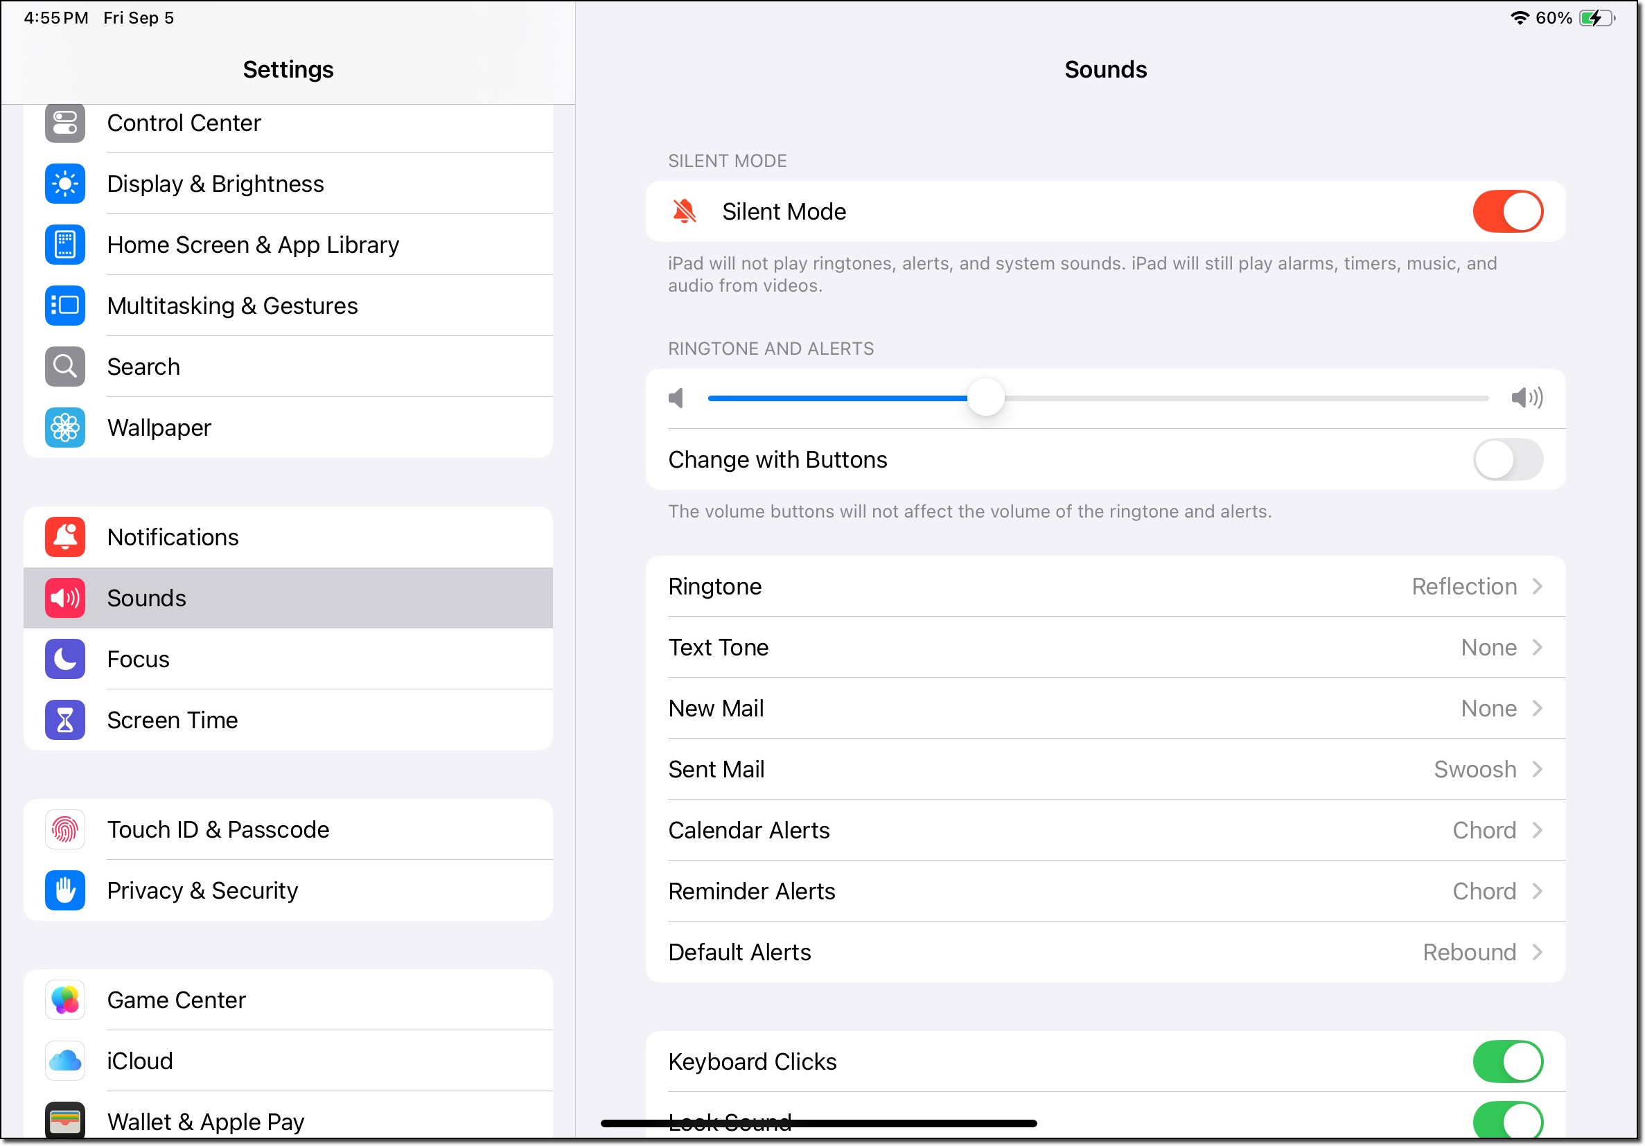Screen dimensions: 1645x1146
Task: Open Game Center settings
Action: (288, 1000)
